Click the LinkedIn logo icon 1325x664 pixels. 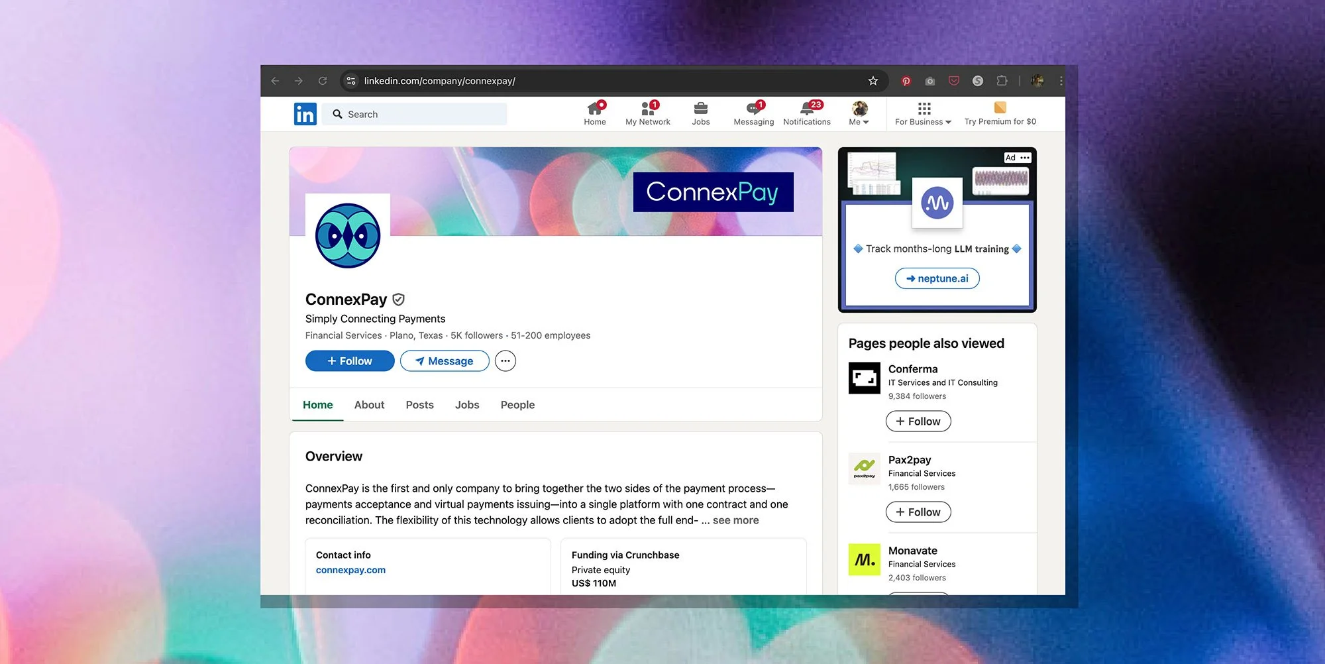305,114
